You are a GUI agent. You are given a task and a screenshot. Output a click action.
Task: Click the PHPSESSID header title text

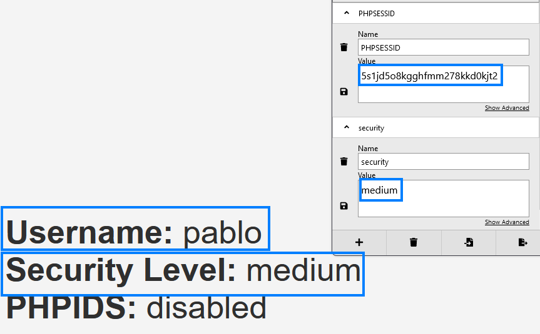[377, 13]
